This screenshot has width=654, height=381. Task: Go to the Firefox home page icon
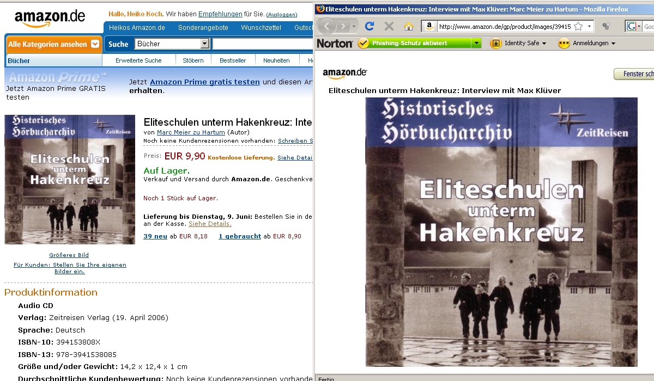click(408, 26)
